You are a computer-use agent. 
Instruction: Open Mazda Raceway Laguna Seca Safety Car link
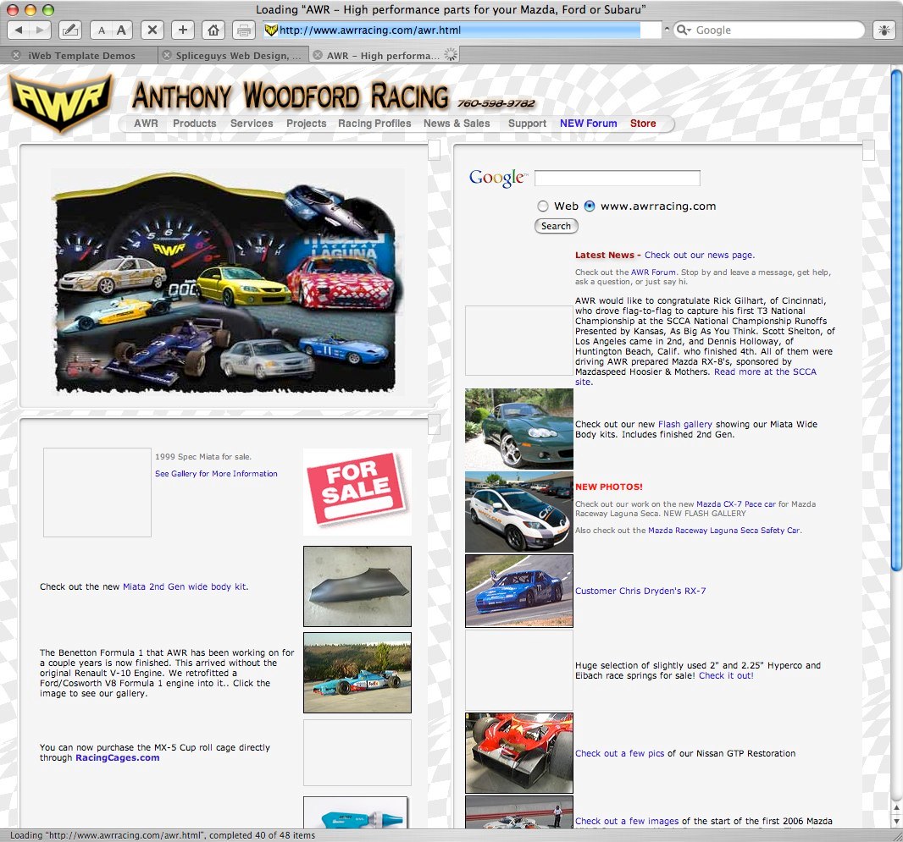[724, 531]
